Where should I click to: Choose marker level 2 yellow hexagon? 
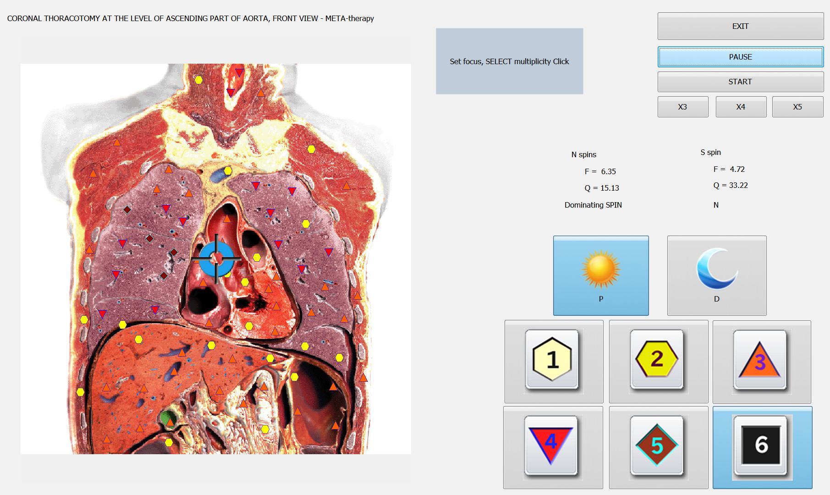(x=659, y=362)
